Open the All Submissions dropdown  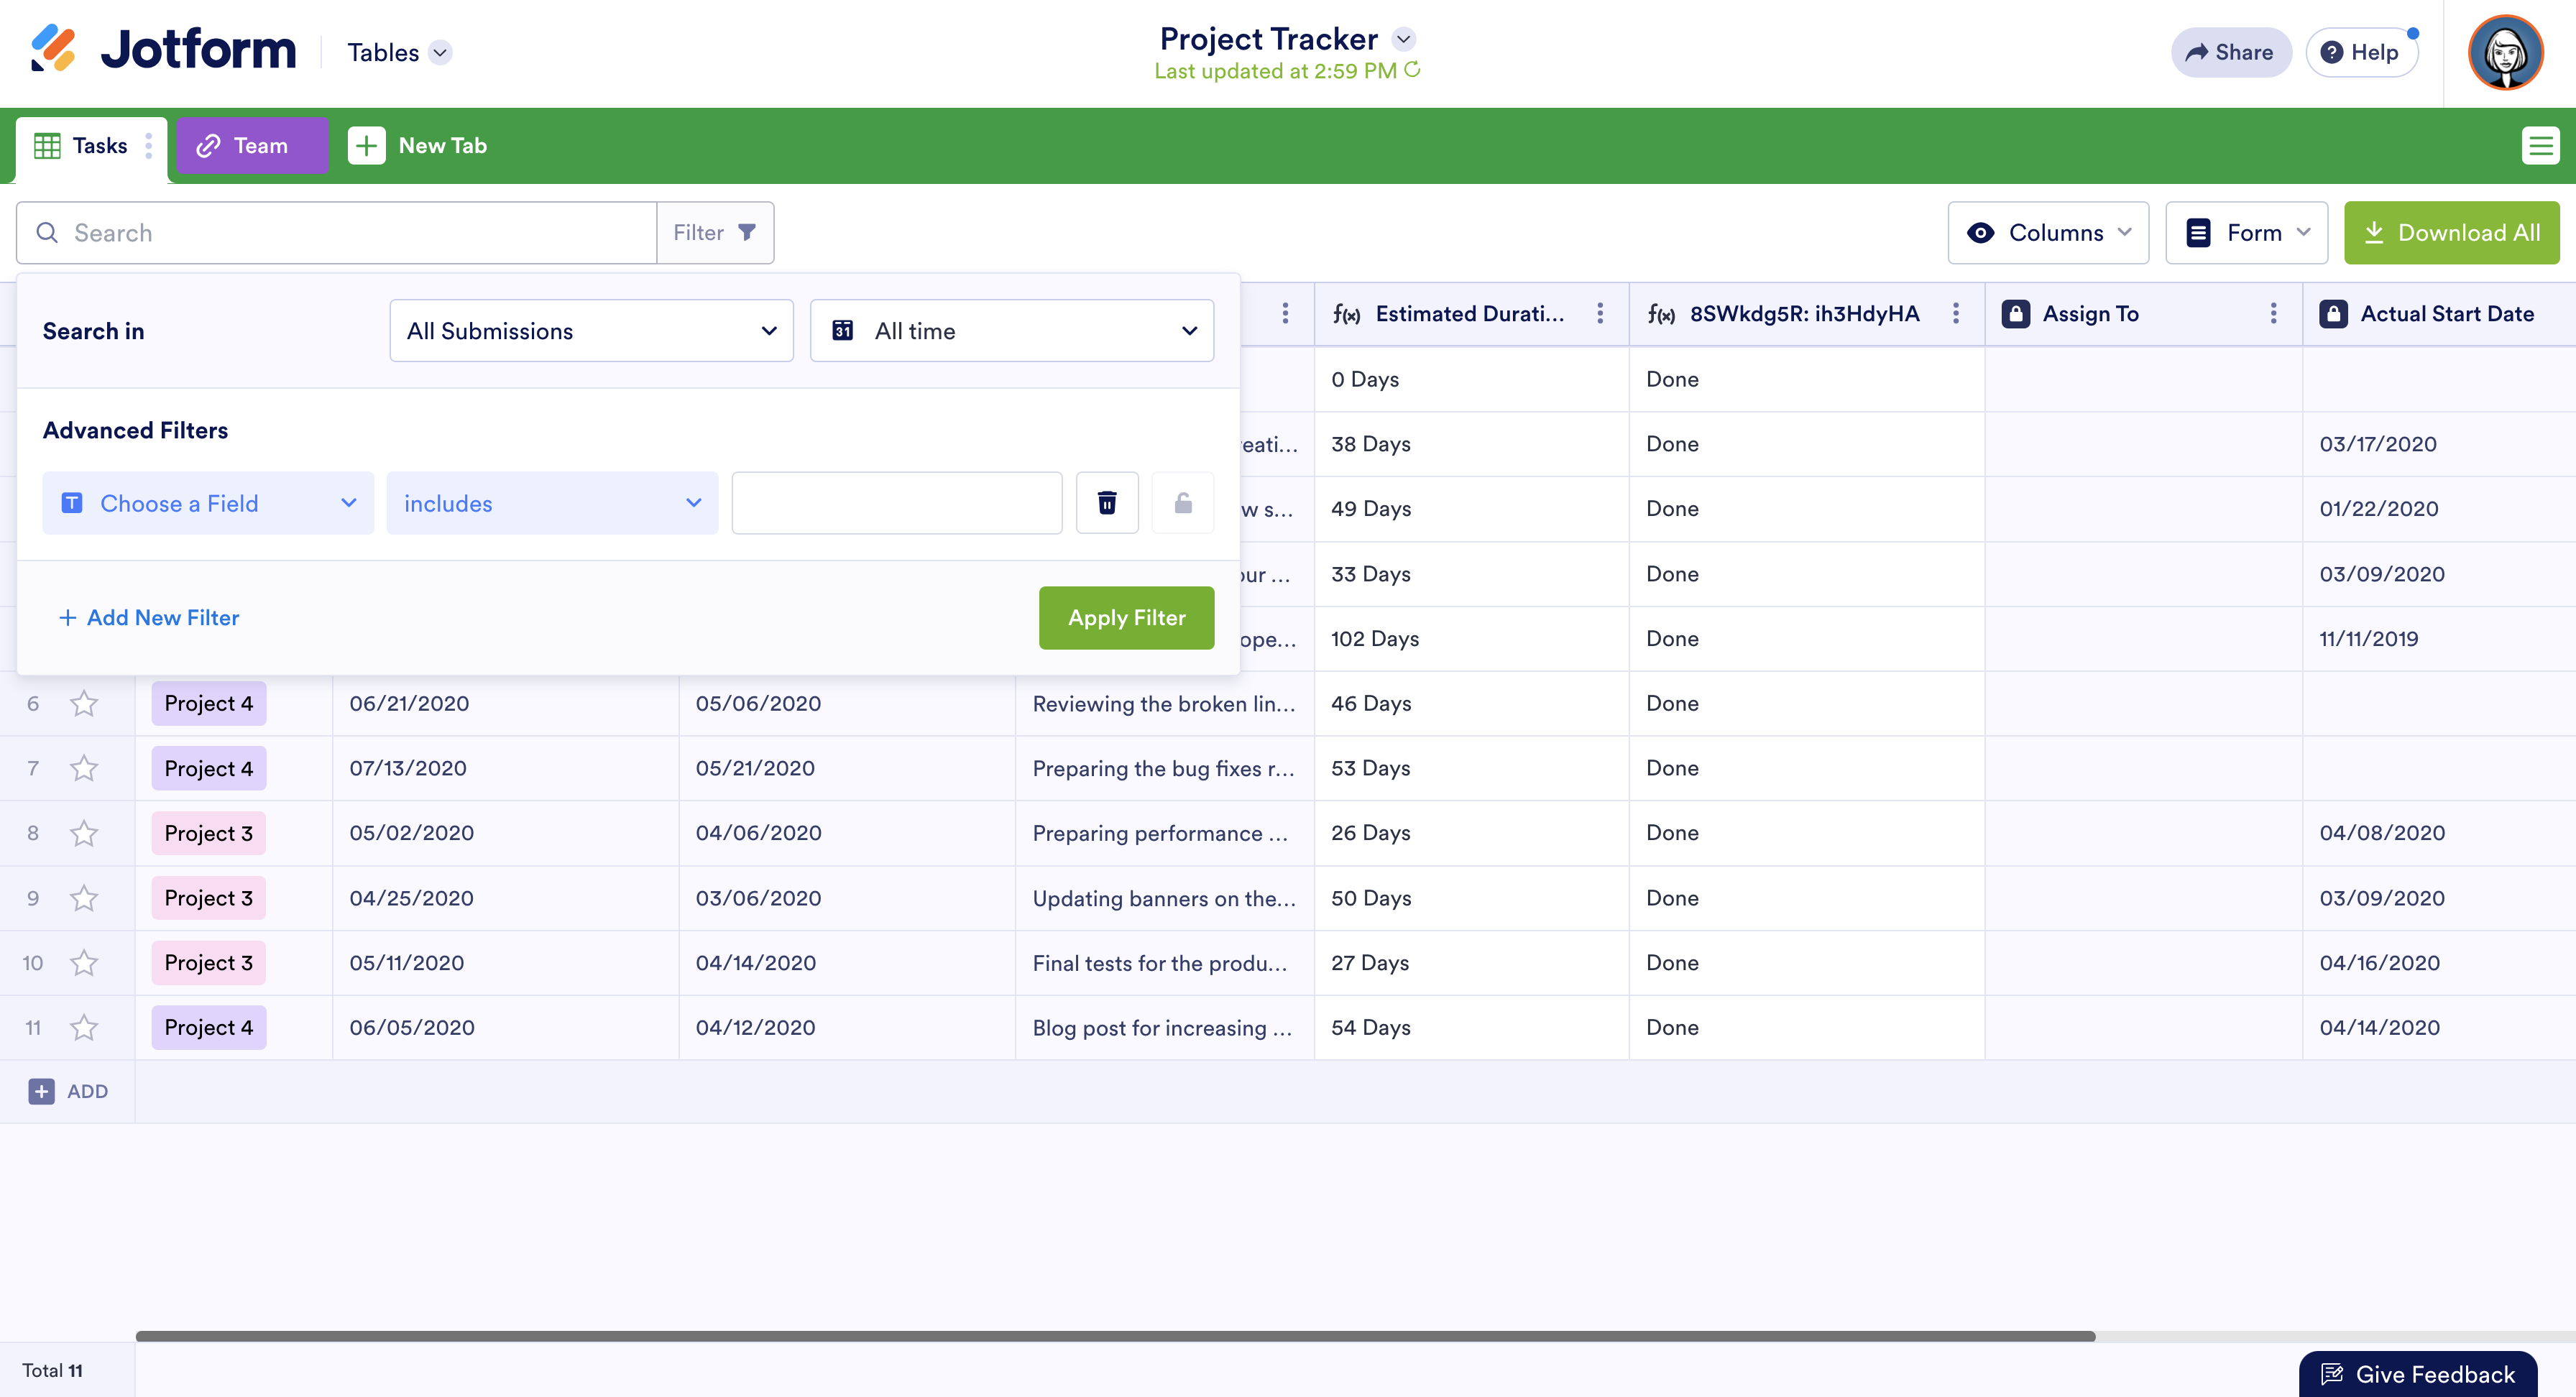click(591, 331)
